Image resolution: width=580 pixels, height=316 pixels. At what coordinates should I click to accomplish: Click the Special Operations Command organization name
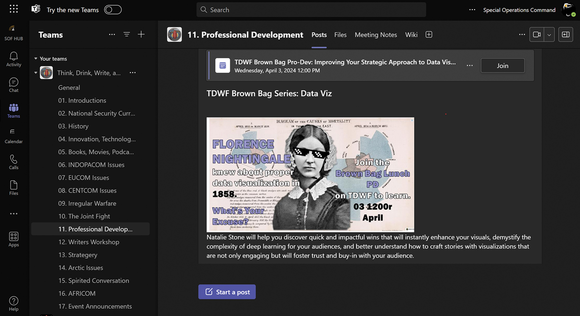click(519, 10)
